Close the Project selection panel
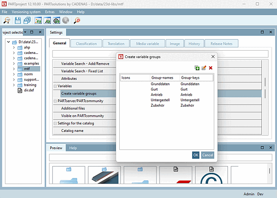 [x=40, y=32]
